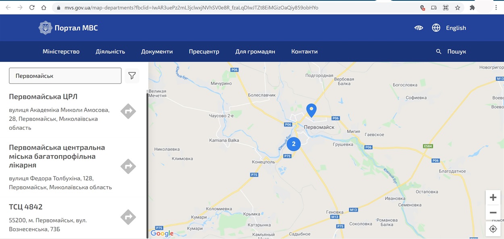Click the Подгородная label on the map
The image size is (504, 239).
[x=319, y=75]
